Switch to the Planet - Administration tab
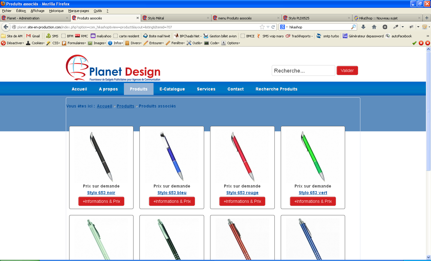Screen dimensions: 431x261 click(x=35, y=18)
